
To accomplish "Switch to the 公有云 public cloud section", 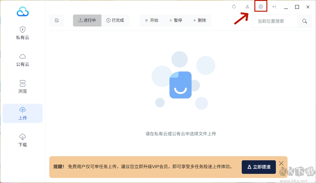I will tap(22, 60).
